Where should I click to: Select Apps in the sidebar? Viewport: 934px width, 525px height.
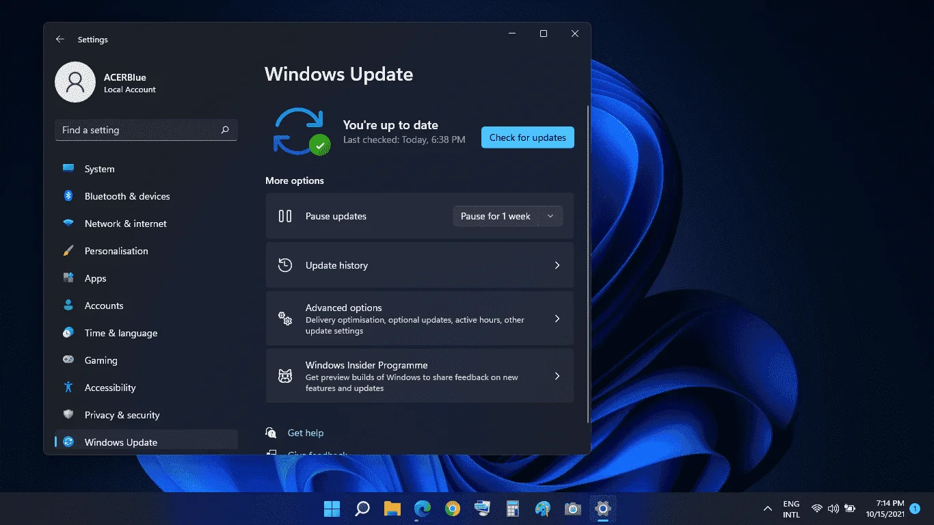[146, 278]
